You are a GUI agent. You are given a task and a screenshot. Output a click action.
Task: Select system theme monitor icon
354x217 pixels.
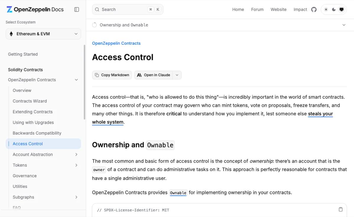(342, 9)
